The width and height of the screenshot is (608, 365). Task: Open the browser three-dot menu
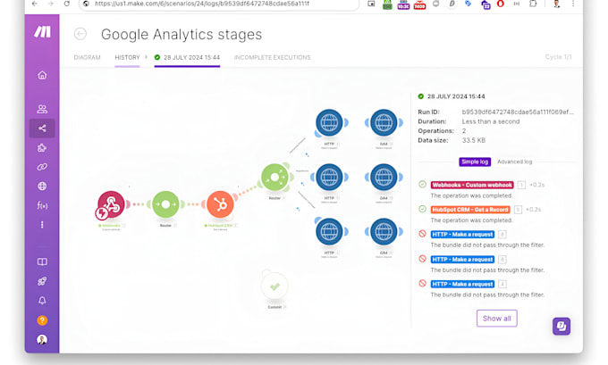click(x=573, y=4)
